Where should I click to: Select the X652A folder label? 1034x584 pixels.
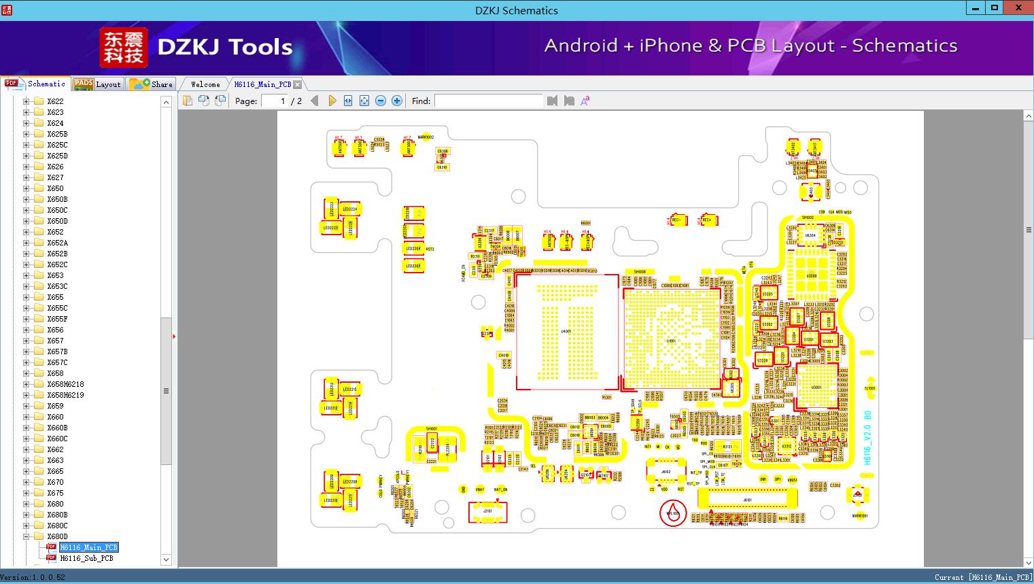pyautogui.click(x=57, y=243)
